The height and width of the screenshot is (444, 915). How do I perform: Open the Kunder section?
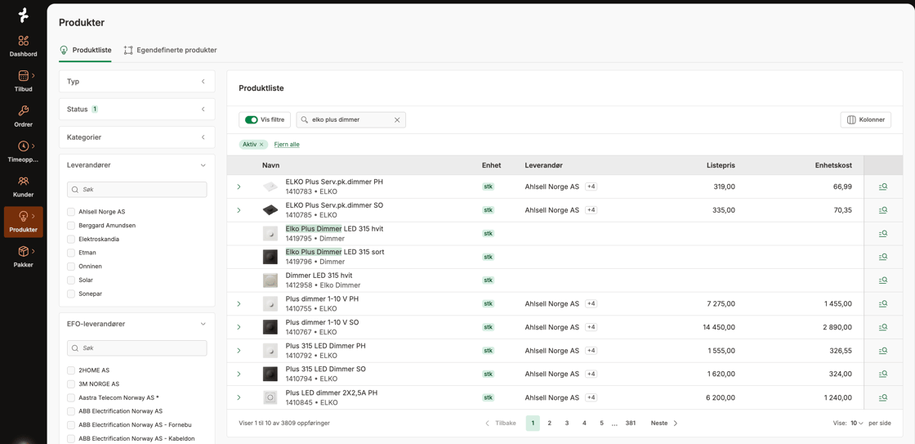24,187
